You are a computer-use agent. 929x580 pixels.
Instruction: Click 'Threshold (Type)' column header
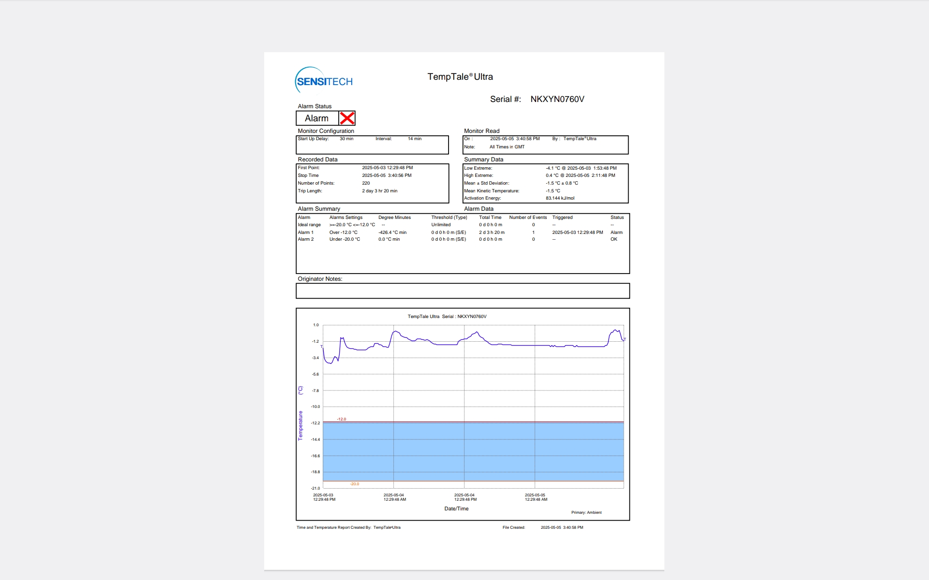[x=450, y=217]
